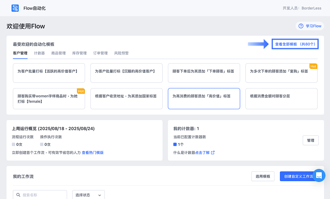Open the 库存管理 tab
Screen dimensions: 330x199
point(79,53)
